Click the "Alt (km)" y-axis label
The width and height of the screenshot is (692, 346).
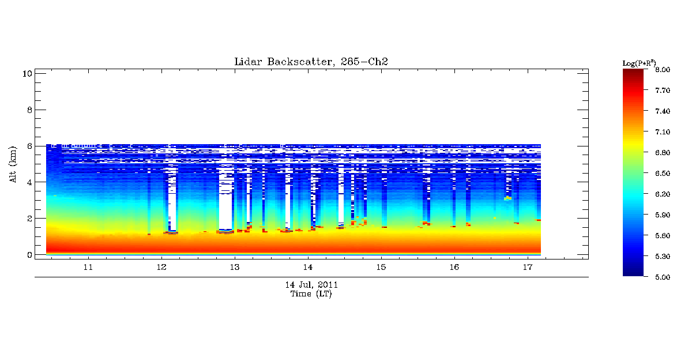click(x=13, y=164)
